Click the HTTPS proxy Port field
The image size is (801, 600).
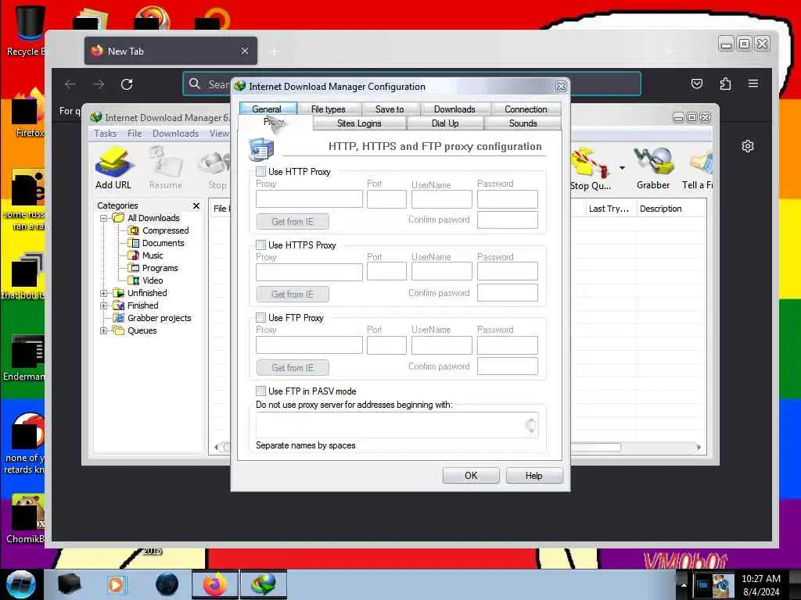coord(386,272)
